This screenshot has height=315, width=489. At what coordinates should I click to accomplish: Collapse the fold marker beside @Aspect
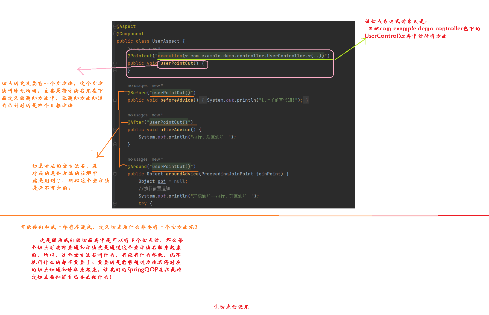coord(115,27)
